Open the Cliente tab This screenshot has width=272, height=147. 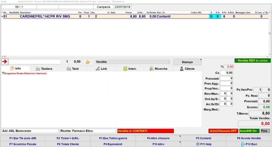point(187,68)
